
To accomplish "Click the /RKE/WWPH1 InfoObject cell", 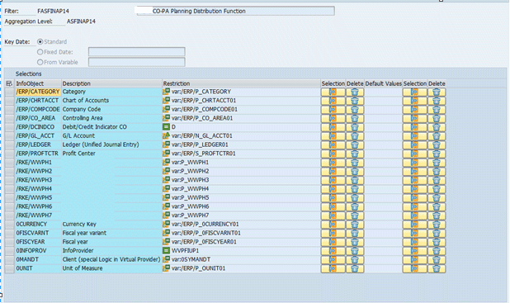I will click(x=38, y=163).
